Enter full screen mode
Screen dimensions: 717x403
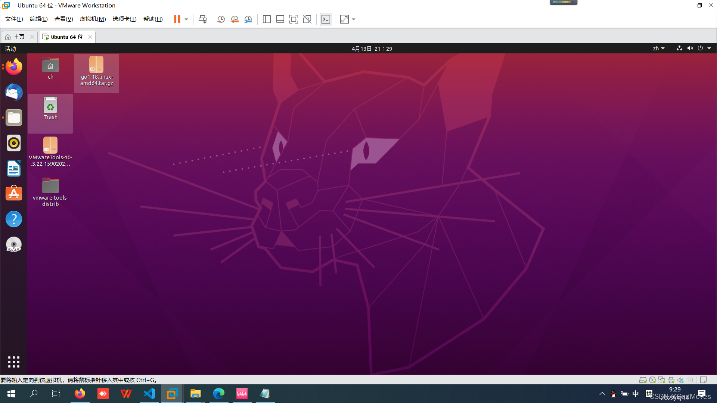pyautogui.click(x=294, y=19)
